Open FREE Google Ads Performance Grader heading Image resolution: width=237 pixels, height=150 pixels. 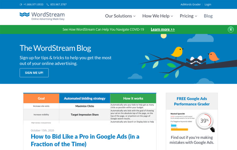[192, 101]
